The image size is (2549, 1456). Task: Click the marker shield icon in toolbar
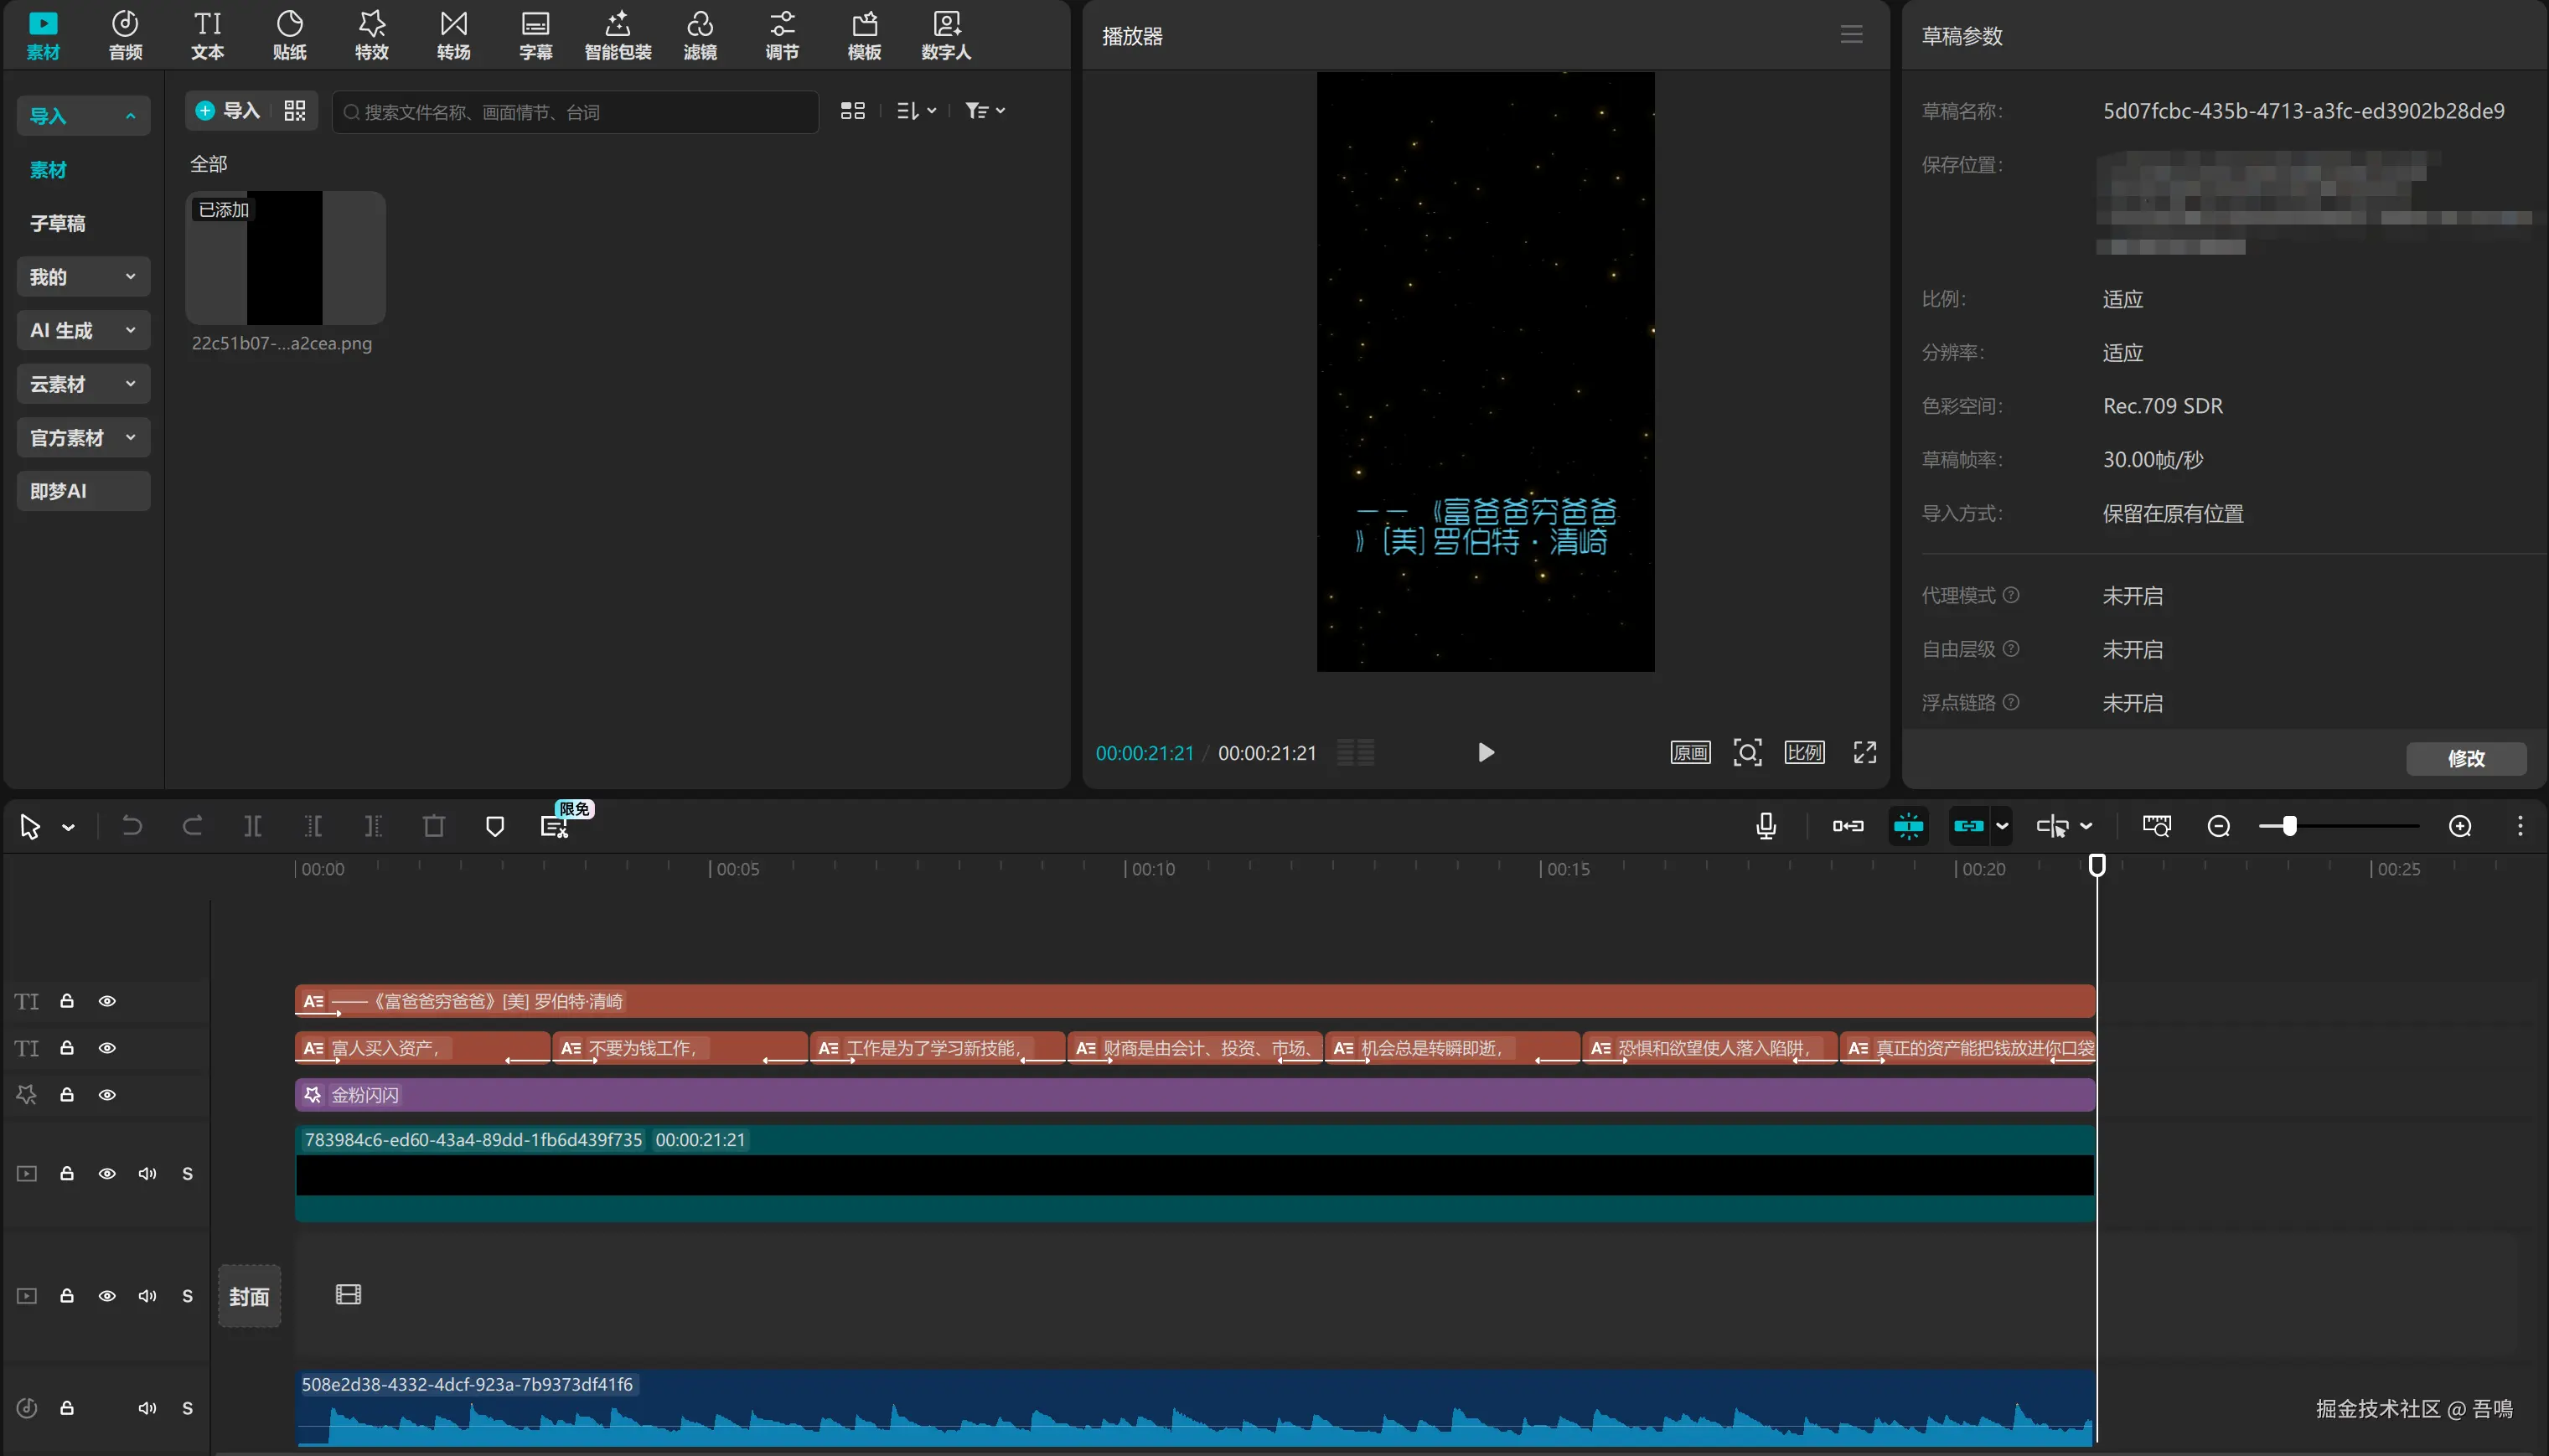tap(495, 826)
